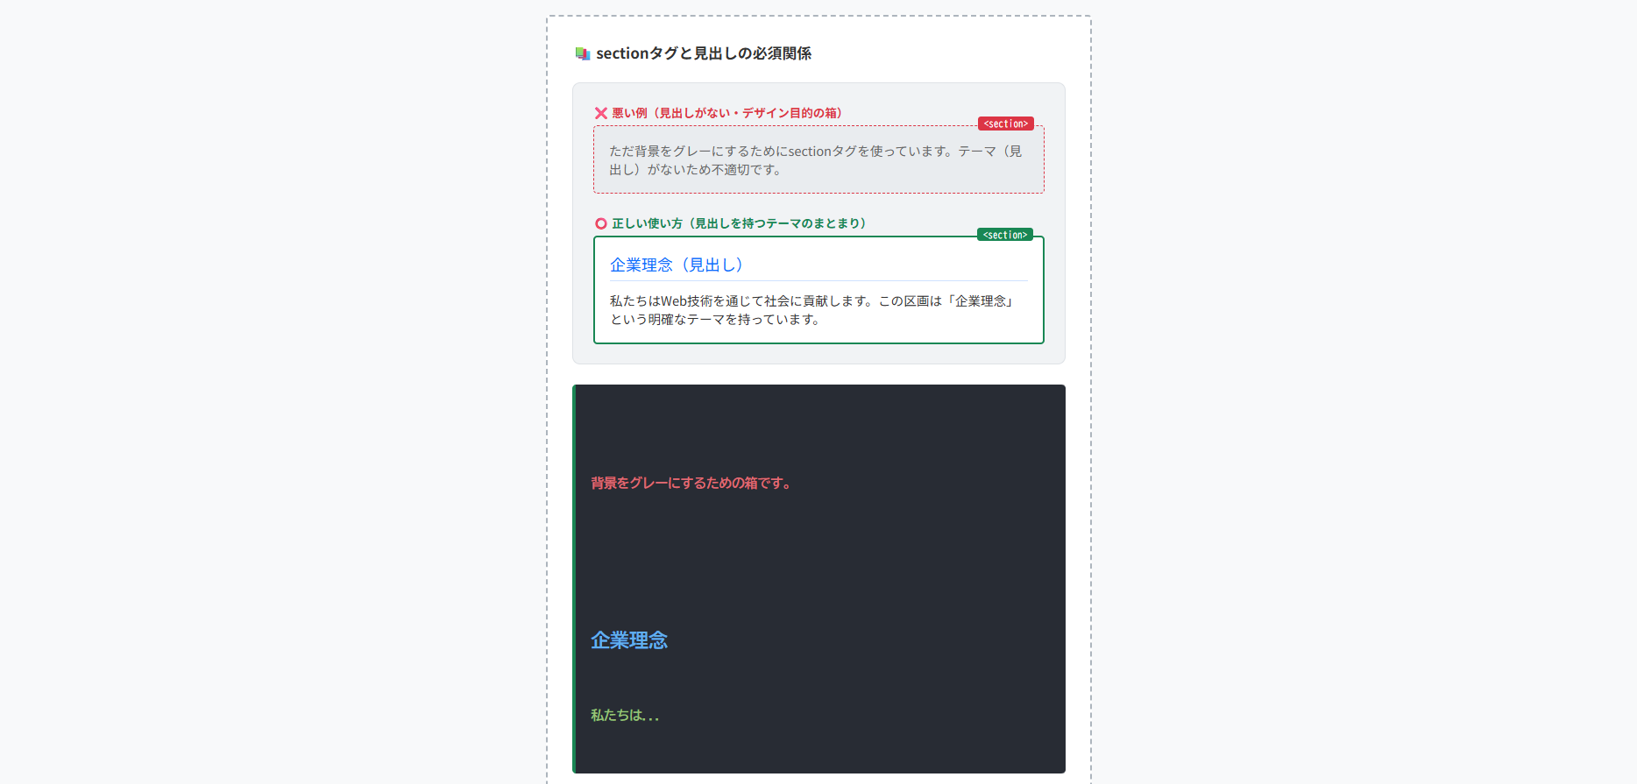Click the green text 私たちは... in the code block
The height and width of the screenshot is (784, 1637).
pos(625,716)
